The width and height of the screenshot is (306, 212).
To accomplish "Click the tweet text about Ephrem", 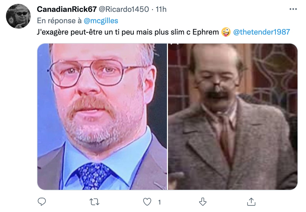I will 128,32.
